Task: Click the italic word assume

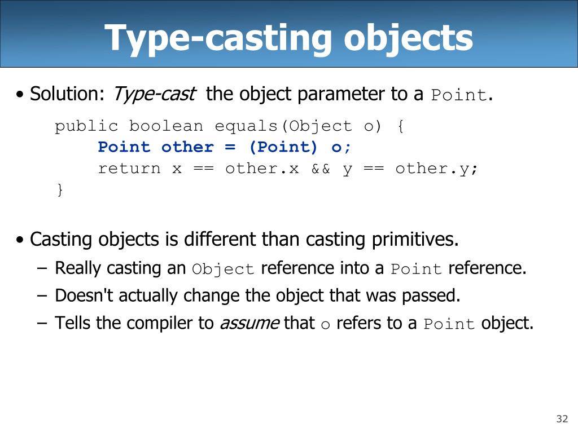Action: tap(249, 323)
